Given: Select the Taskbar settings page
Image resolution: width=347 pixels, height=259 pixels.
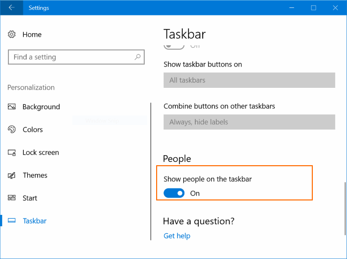Looking at the screenshot, I should [x=35, y=221].
